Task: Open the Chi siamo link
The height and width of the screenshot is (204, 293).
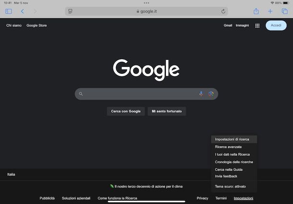Action: tap(14, 25)
